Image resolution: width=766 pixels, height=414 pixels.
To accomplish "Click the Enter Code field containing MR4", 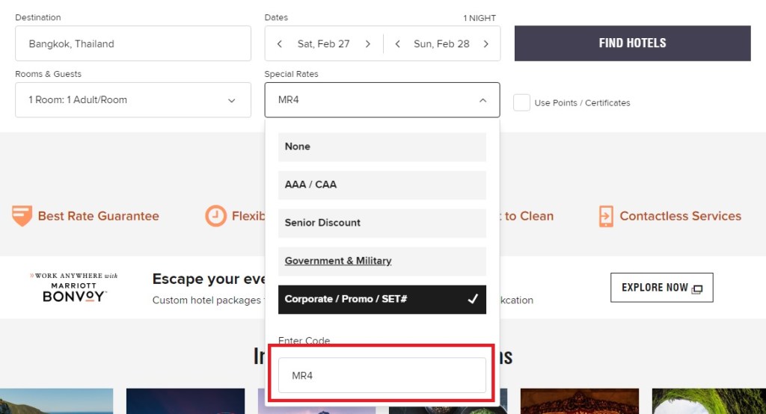I will tap(382, 375).
